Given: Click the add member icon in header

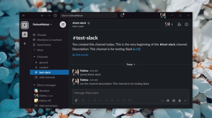Looking at the screenshot, I should 179,24.
